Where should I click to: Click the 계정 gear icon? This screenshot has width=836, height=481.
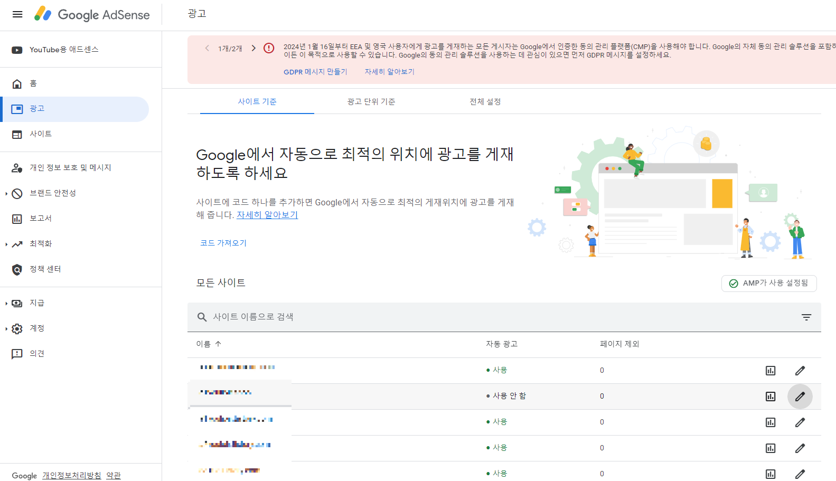17,328
